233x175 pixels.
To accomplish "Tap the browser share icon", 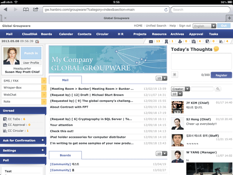I will tap(36, 9).
